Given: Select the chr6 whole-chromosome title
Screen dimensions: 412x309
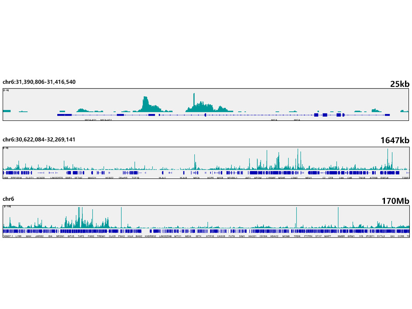Looking at the screenshot, I should tap(8, 199).
